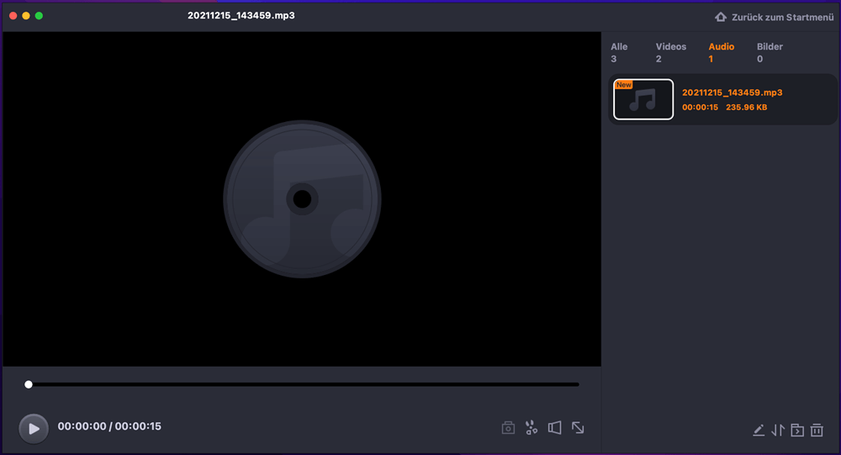The image size is (841, 455).
Task: Take a snapshot with the camera icon
Action: 508,427
